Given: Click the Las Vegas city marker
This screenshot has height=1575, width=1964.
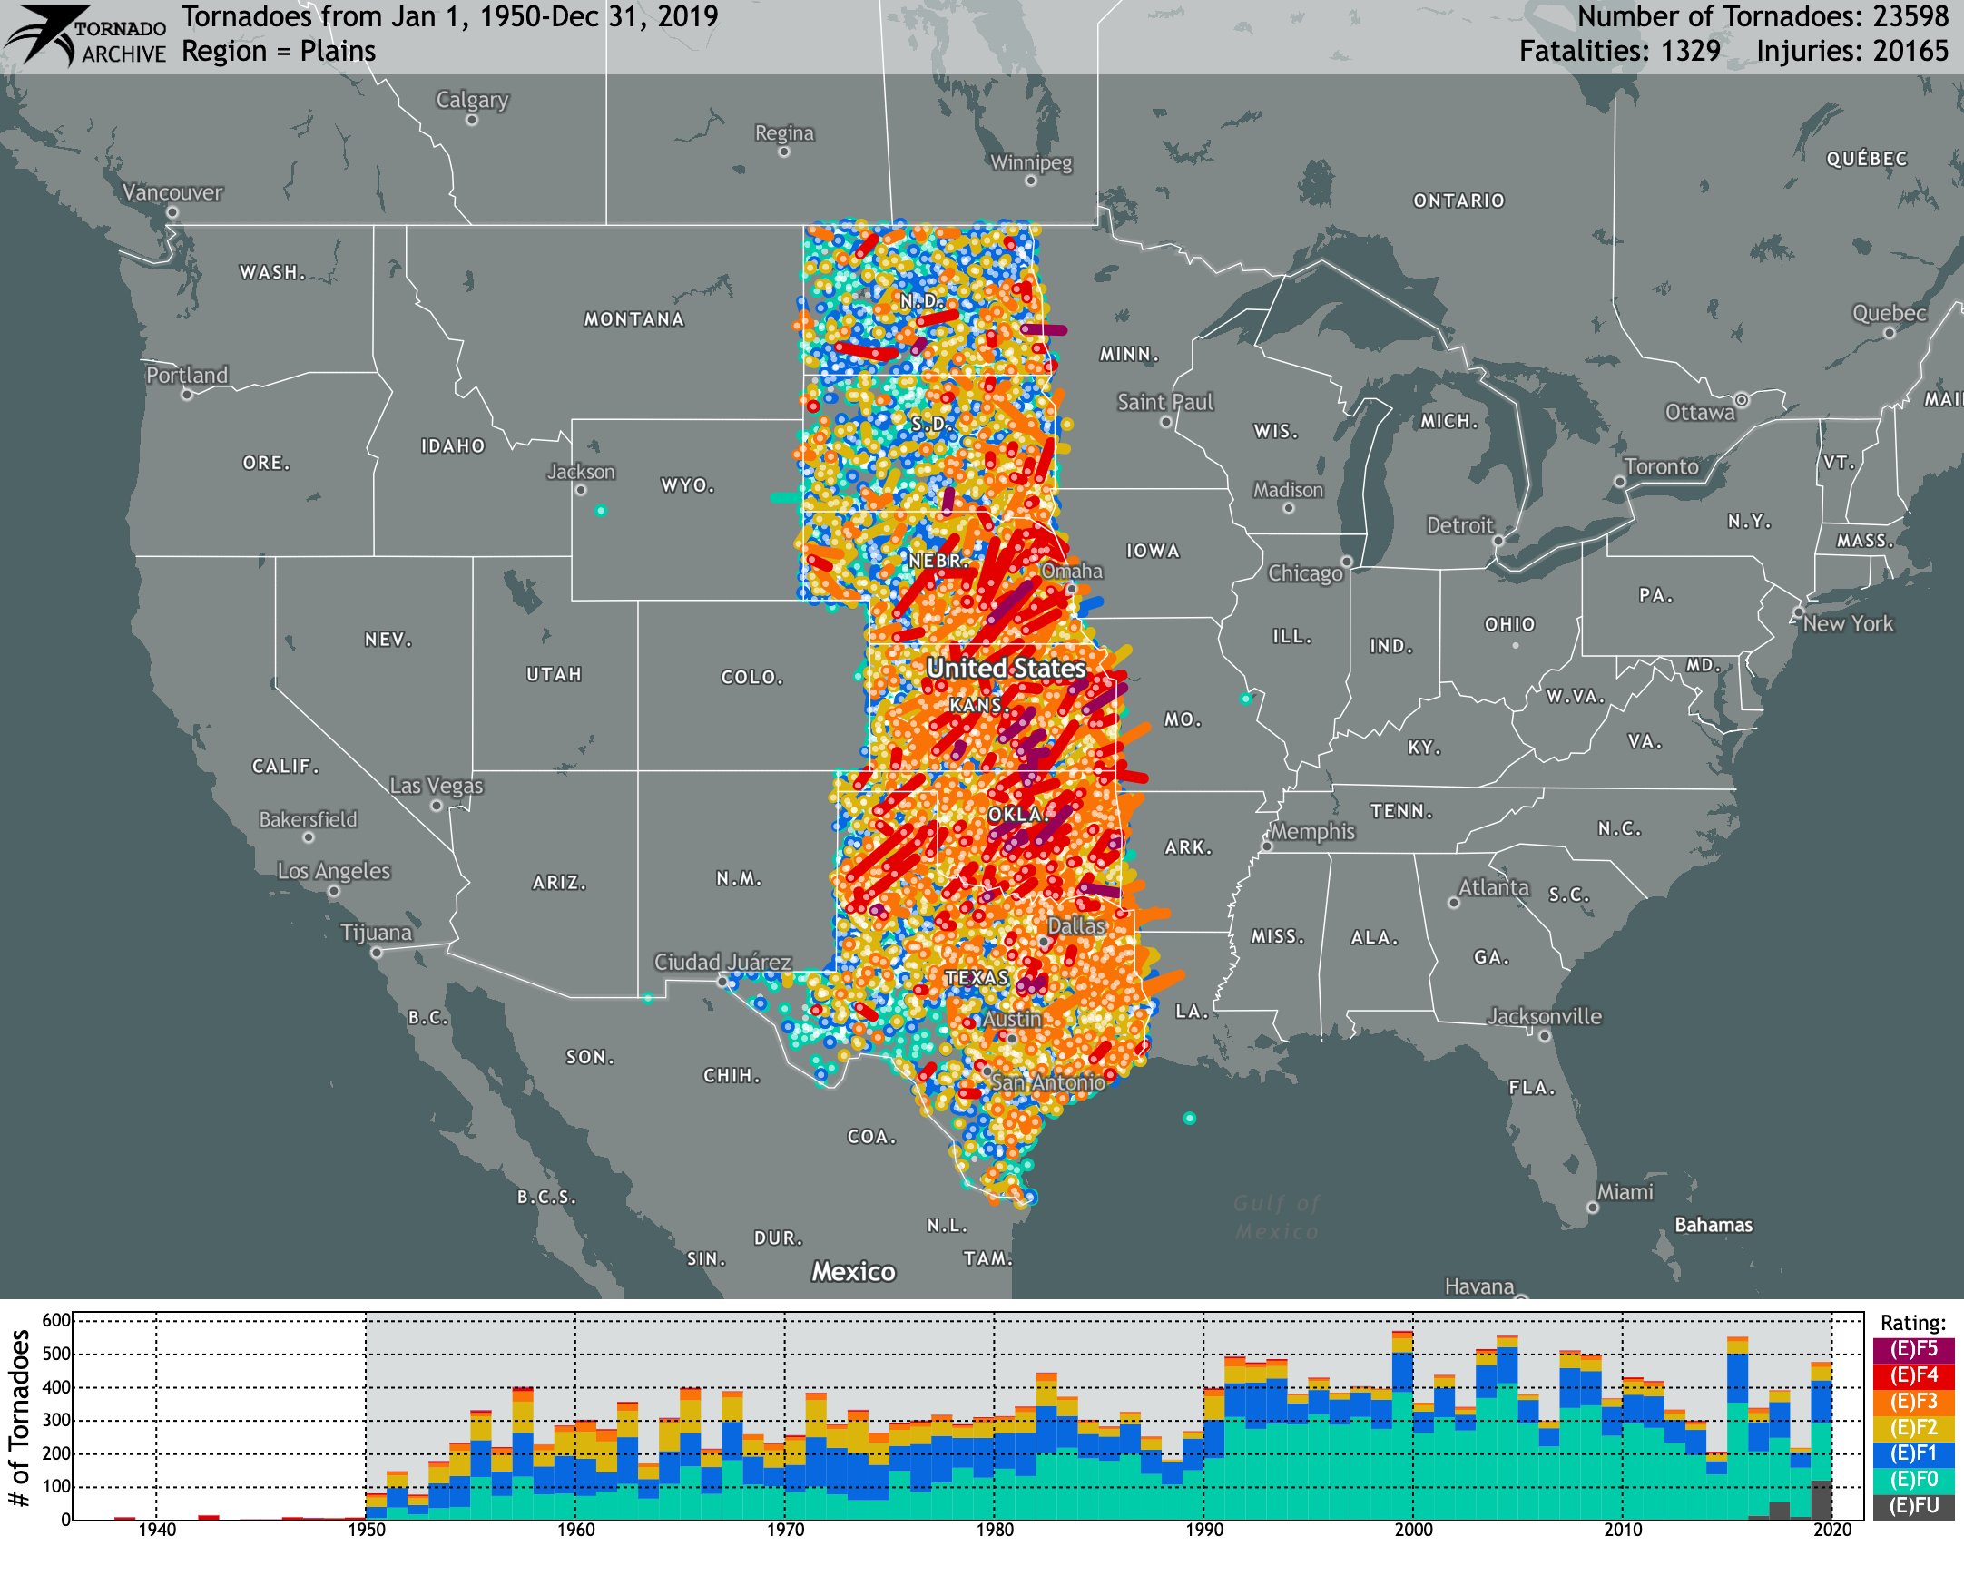Looking at the screenshot, I should pos(437,806).
